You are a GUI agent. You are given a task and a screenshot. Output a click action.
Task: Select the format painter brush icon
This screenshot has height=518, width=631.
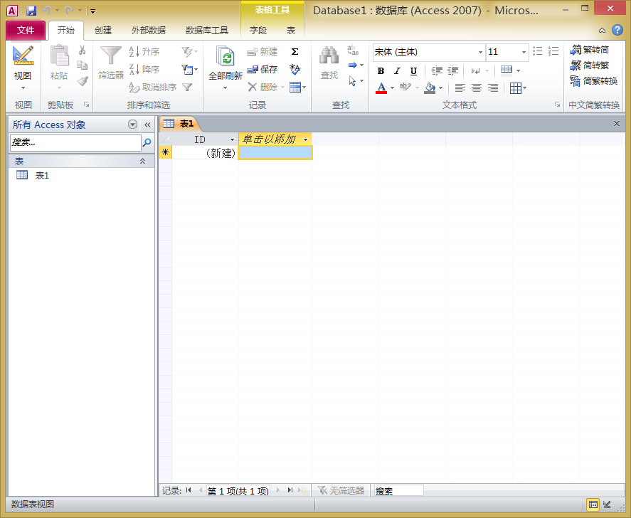tap(83, 81)
